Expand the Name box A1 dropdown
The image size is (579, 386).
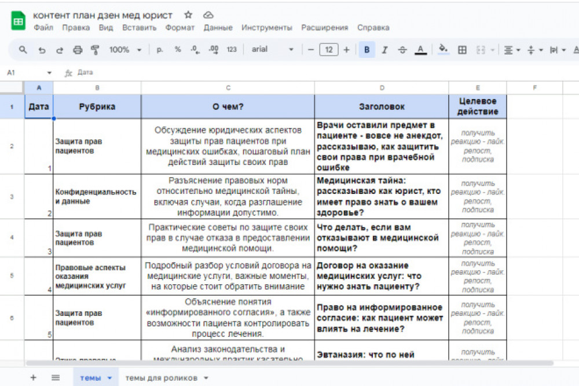pos(49,73)
